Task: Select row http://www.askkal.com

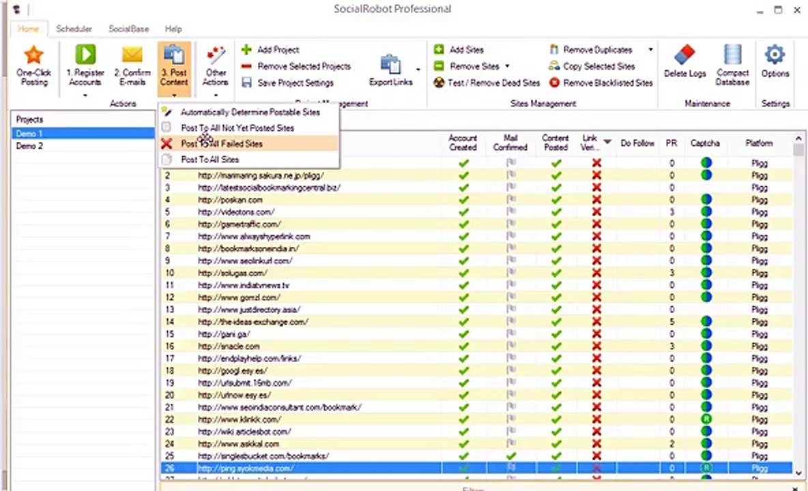Action: pyautogui.click(x=476, y=444)
